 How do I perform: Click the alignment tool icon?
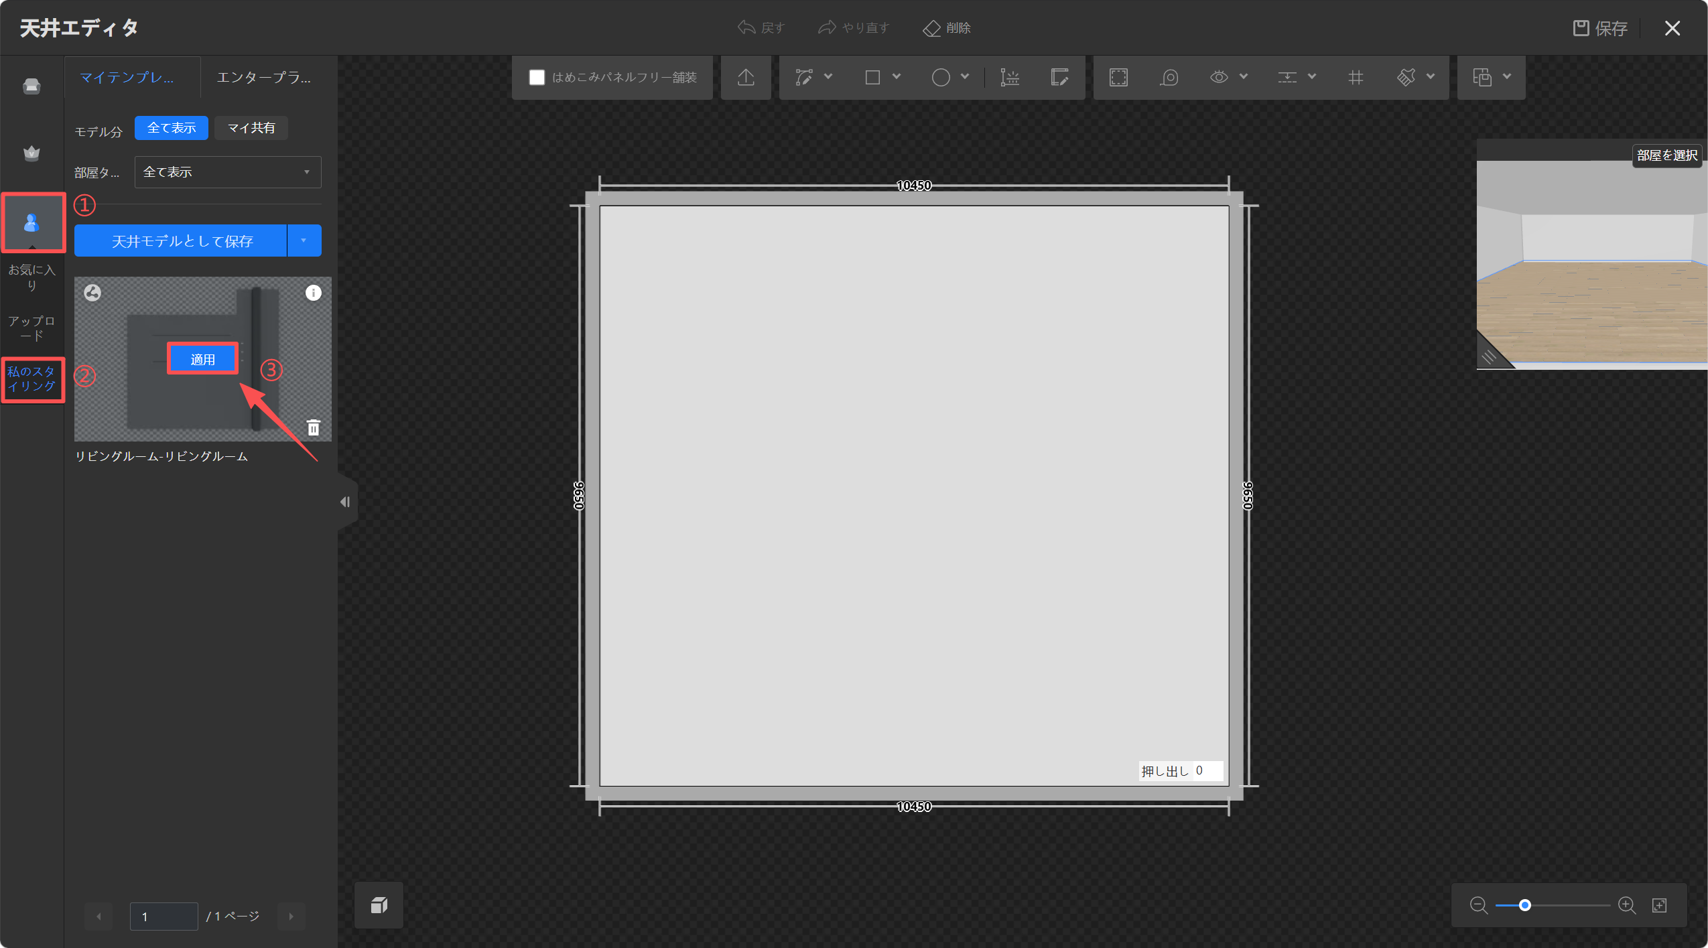[x=1287, y=78]
